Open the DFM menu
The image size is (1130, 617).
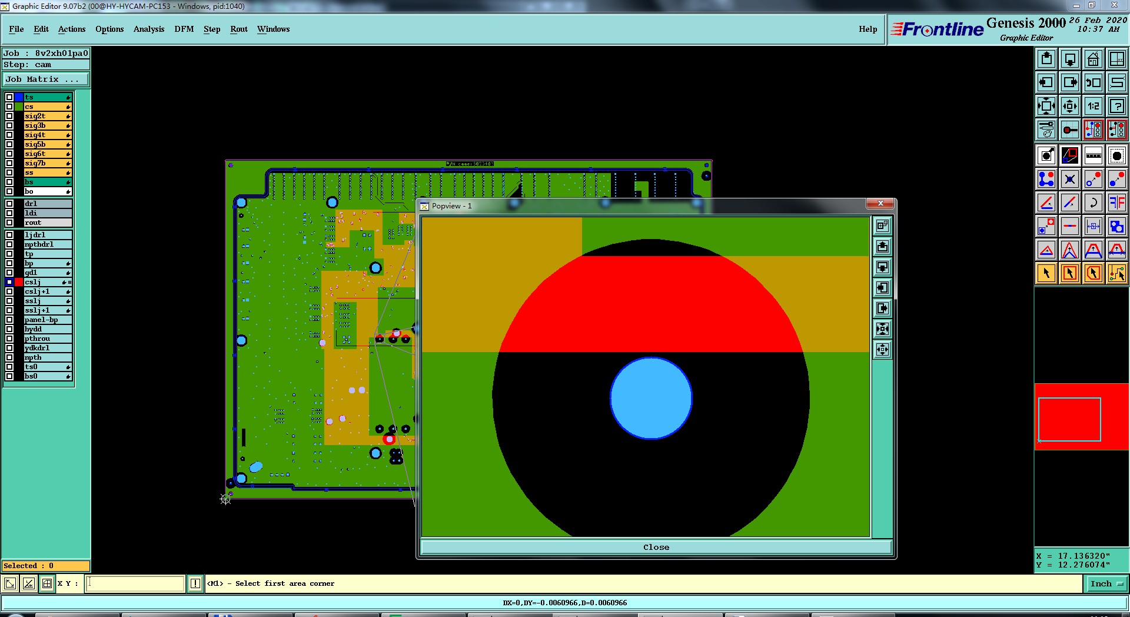click(184, 29)
